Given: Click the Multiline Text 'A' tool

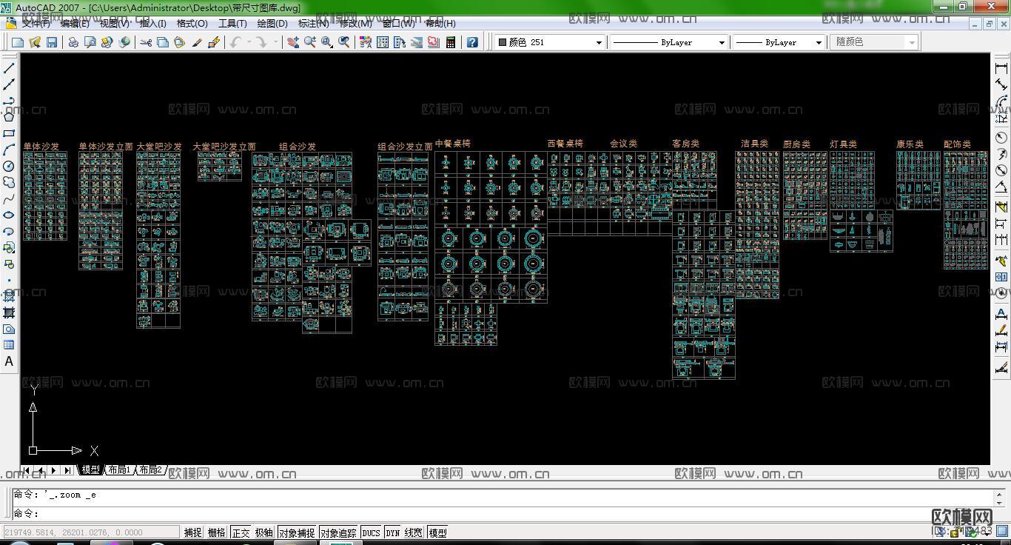Looking at the screenshot, I should click(x=9, y=361).
